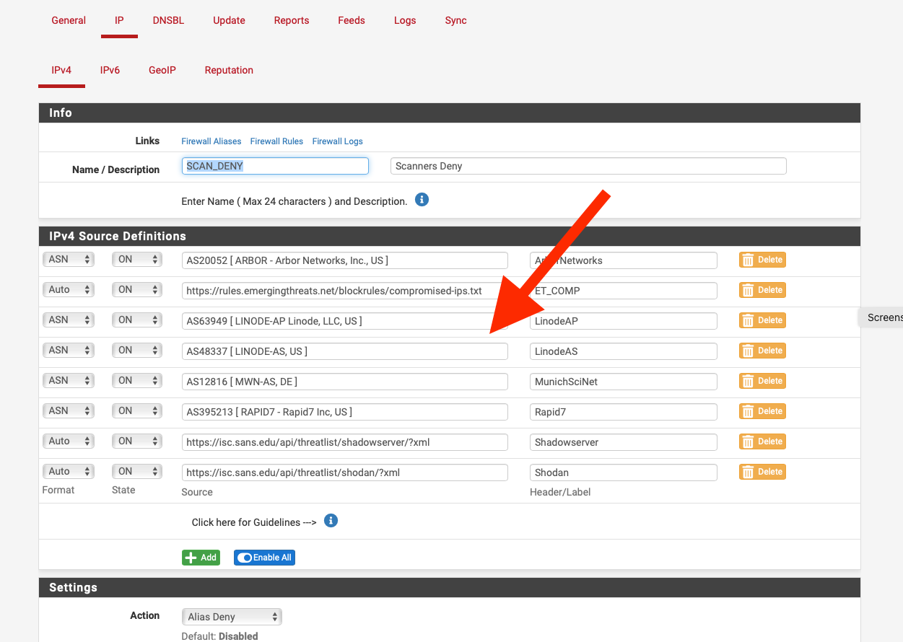Add a new IPv4 source row

click(201, 558)
